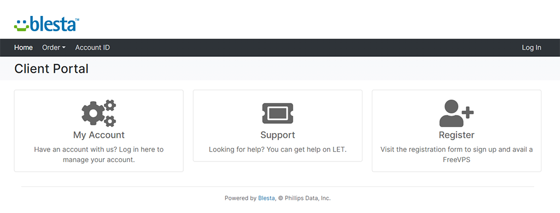560x213 pixels.
Task: Click the Client Portal page title
Action: click(51, 68)
